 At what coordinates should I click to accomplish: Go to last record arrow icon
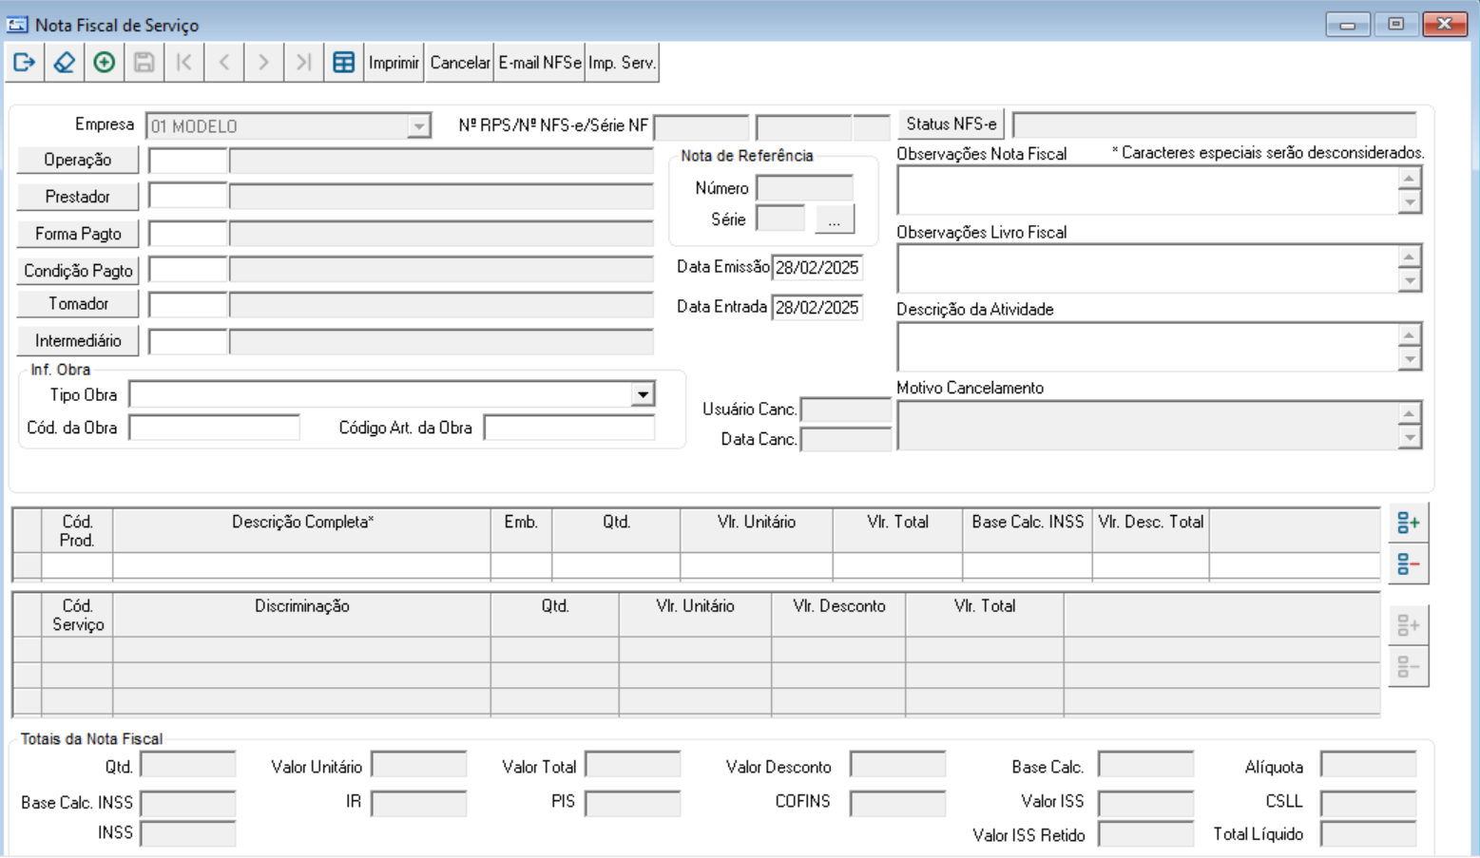[303, 63]
